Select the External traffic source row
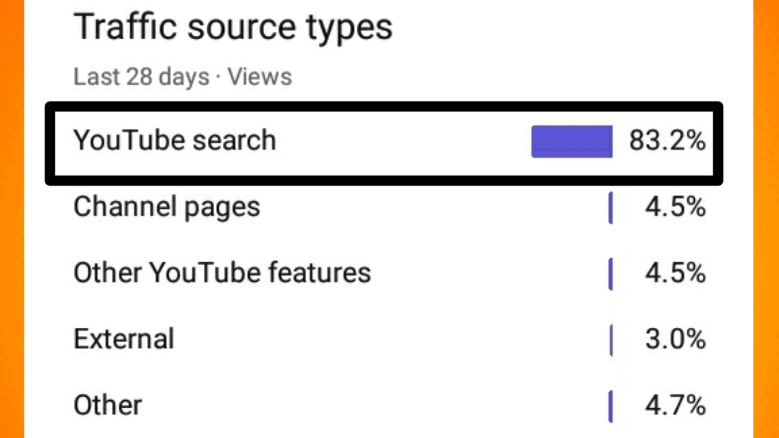The width and height of the screenshot is (779, 438). point(389,339)
